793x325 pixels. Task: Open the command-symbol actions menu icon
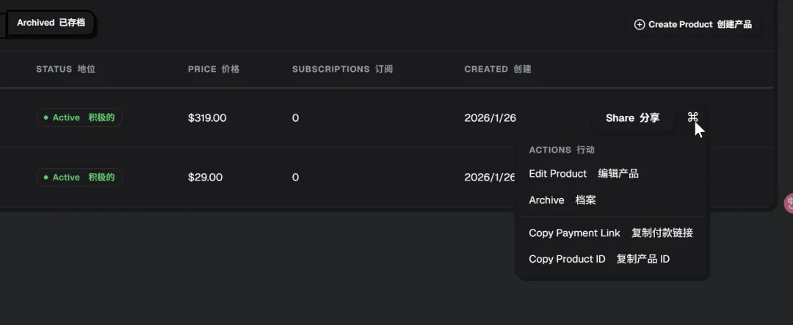click(x=692, y=117)
